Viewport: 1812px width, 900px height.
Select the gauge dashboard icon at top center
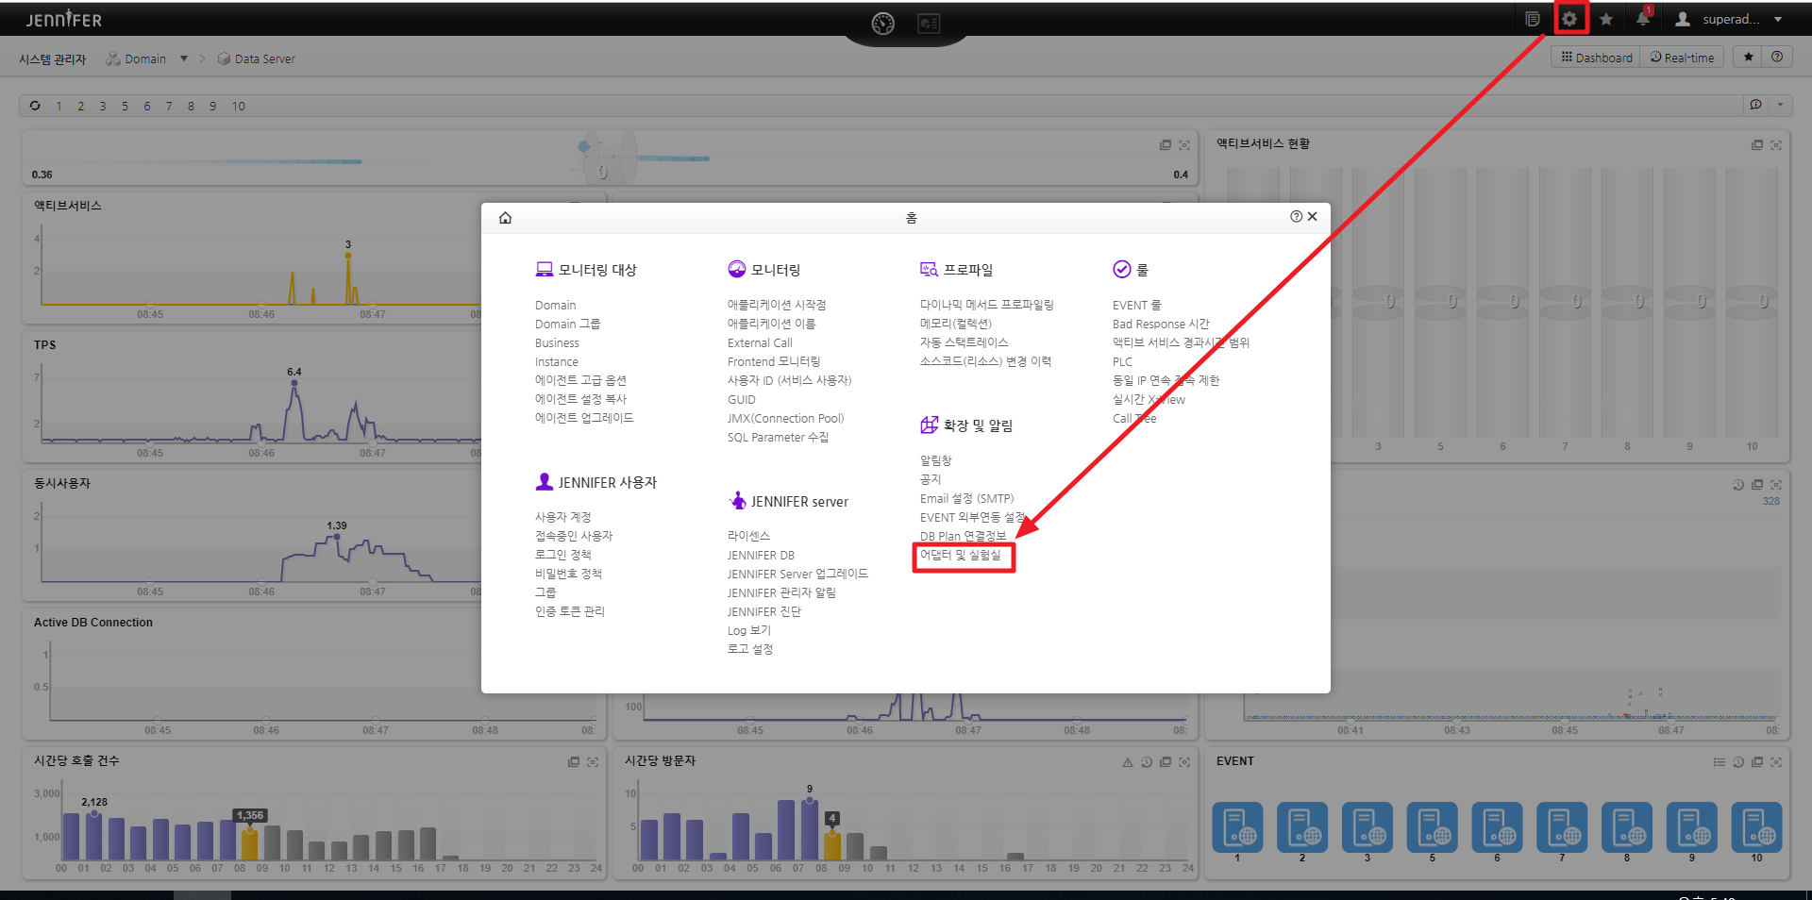click(x=882, y=24)
